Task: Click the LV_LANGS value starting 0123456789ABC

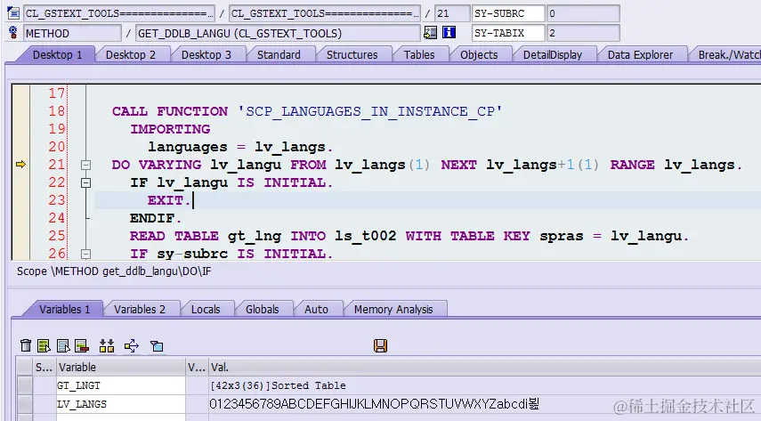Action: pos(374,404)
